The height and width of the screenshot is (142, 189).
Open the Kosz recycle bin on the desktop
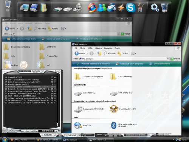click(8, 5)
